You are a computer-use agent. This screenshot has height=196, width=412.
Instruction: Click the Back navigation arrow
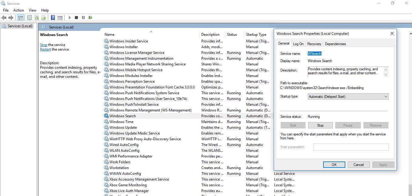click(4, 18)
